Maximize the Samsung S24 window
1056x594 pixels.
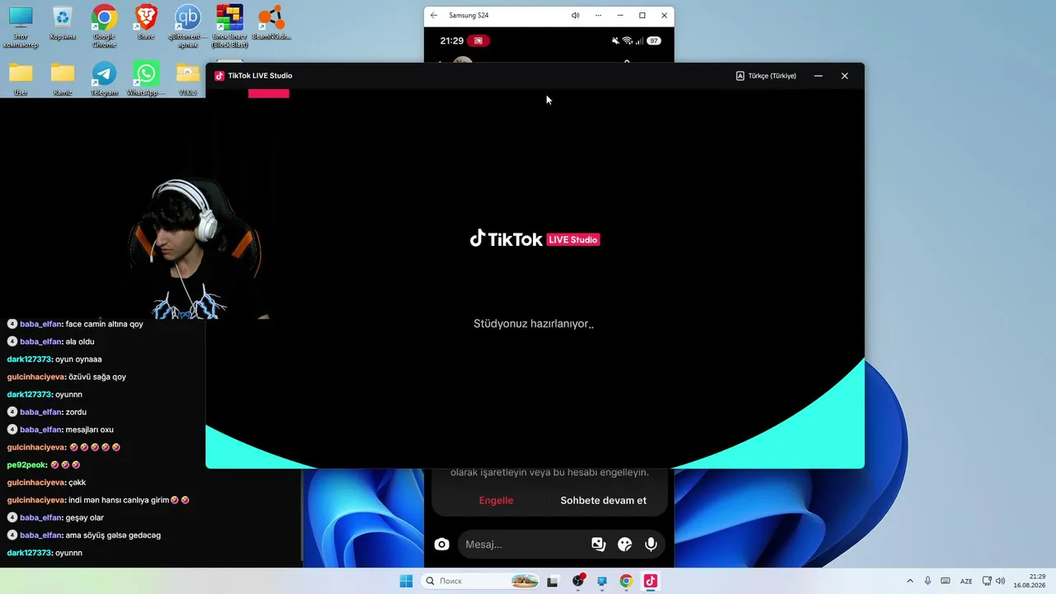click(x=642, y=15)
